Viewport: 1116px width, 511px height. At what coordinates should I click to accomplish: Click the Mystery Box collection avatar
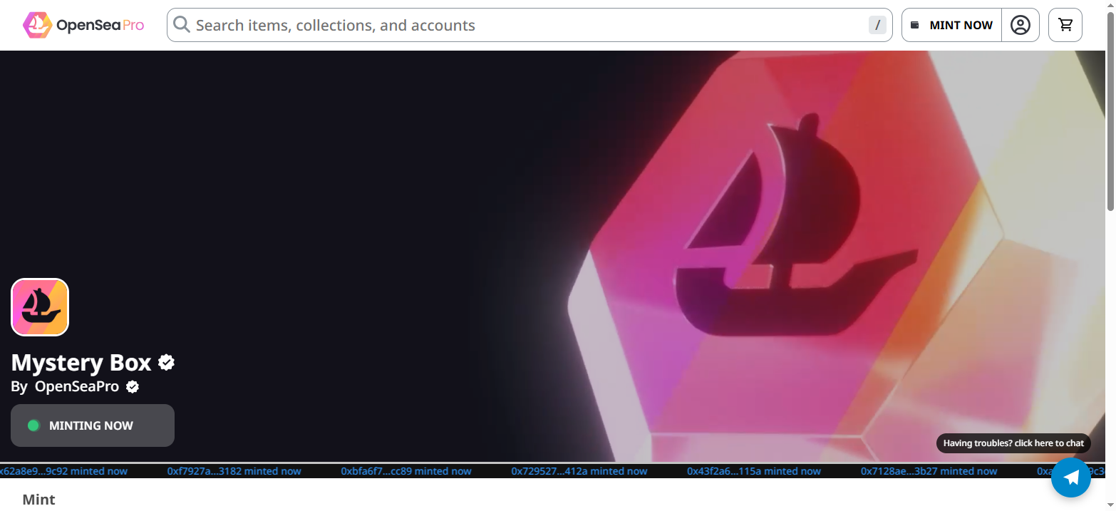point(40,307)
